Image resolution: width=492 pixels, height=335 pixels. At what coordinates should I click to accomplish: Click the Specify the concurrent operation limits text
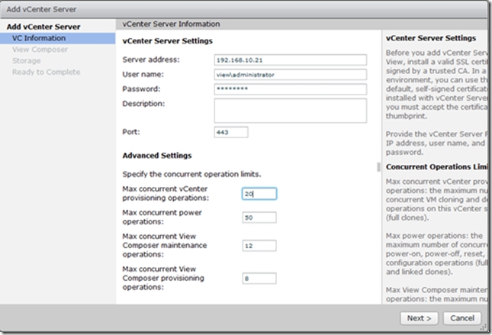191,174
